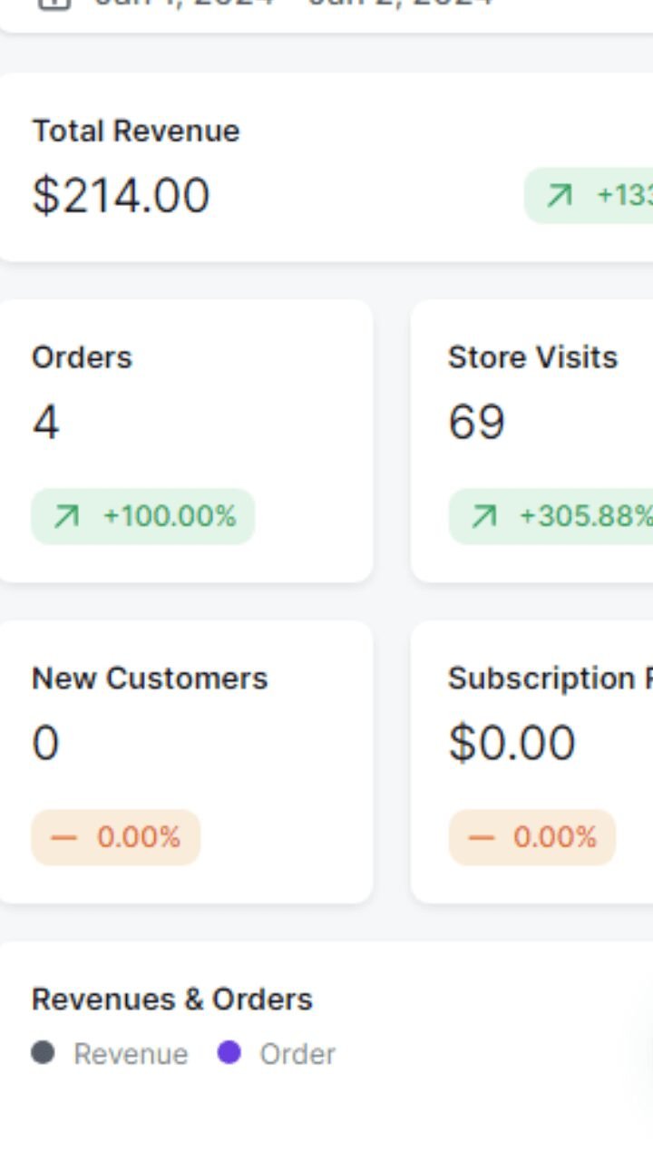Click the Total Revenue upward arrow icon

coord(560,195)
